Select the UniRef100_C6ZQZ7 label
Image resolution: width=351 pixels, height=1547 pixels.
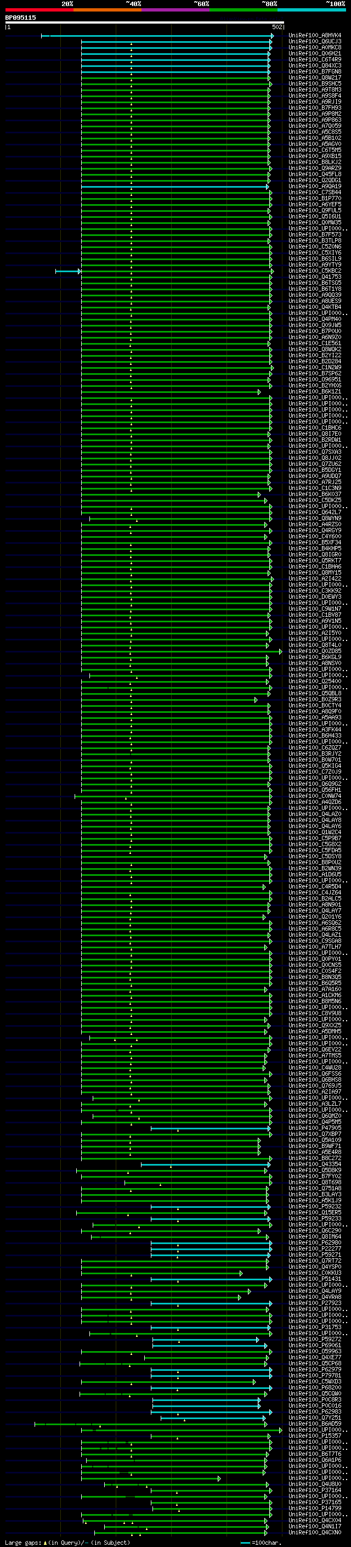point(314,747)
